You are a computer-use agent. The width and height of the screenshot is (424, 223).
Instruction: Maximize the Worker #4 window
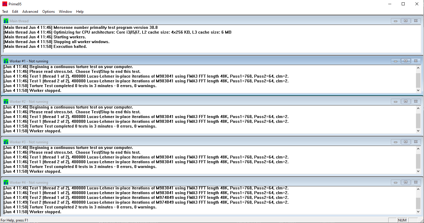(x=406, y=182)
